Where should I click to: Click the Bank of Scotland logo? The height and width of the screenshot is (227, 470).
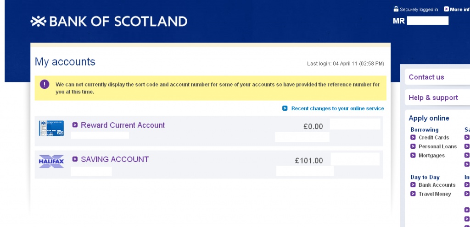(x=109, y=22)
